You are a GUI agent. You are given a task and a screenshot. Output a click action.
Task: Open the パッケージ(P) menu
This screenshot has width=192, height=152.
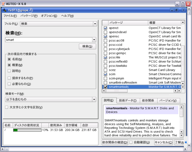click(x=29, y=16)
